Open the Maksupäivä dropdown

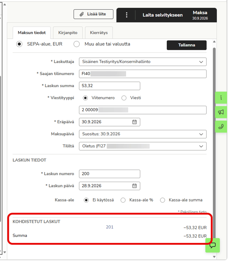(143, 134)
